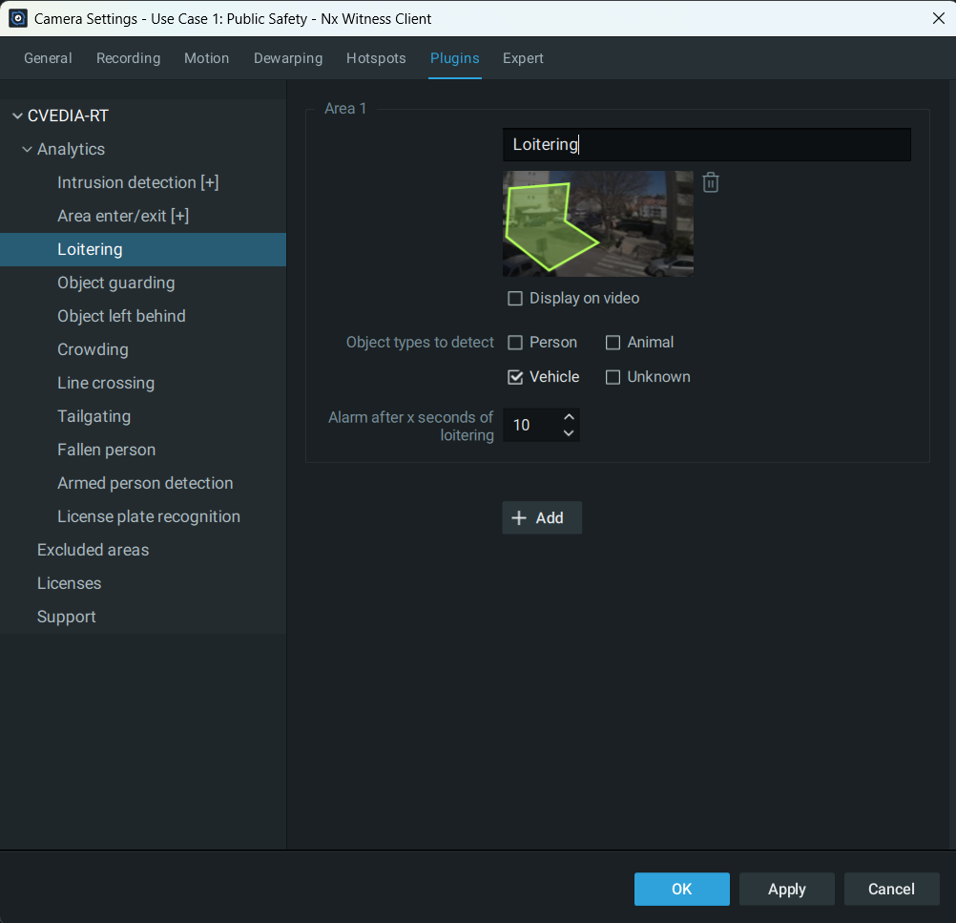Uncheck the Vehicle object type
The image size is (956, 923).
click(x=515, y=377)
